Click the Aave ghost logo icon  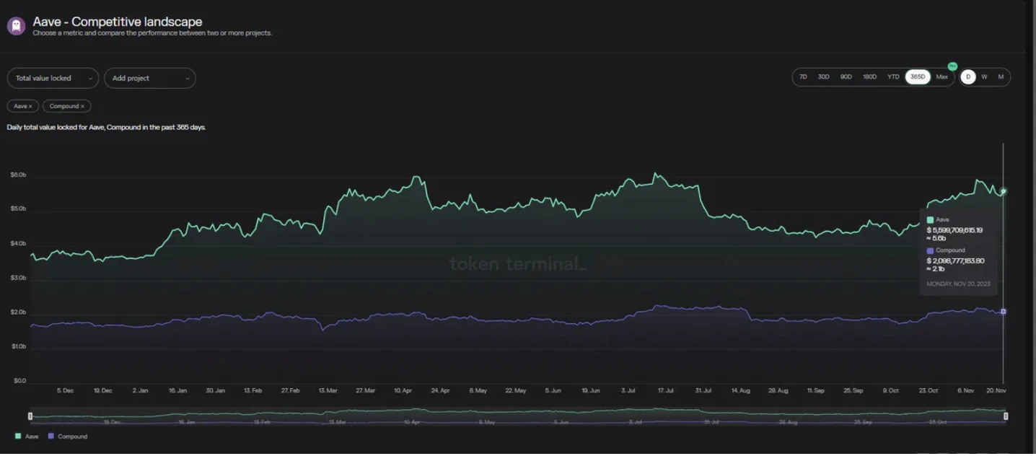click(x=16, y=27)
